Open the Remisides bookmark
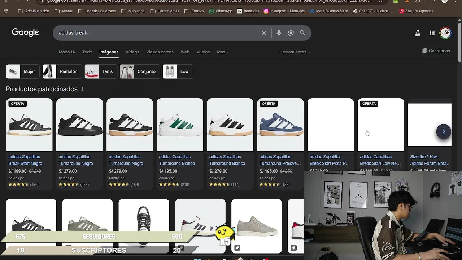This screenshot has width=462, height=260. click(x=248, y=11)
